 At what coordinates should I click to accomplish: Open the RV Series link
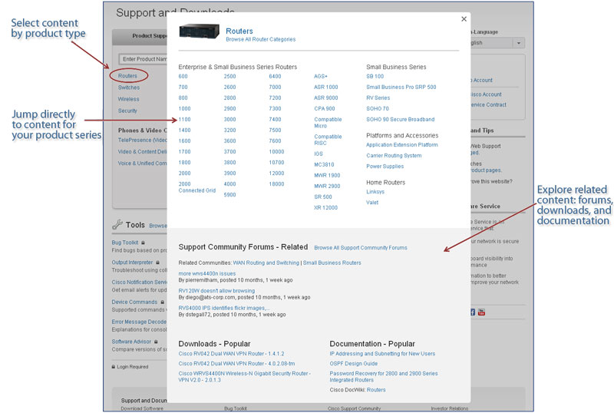click(378, 98)
